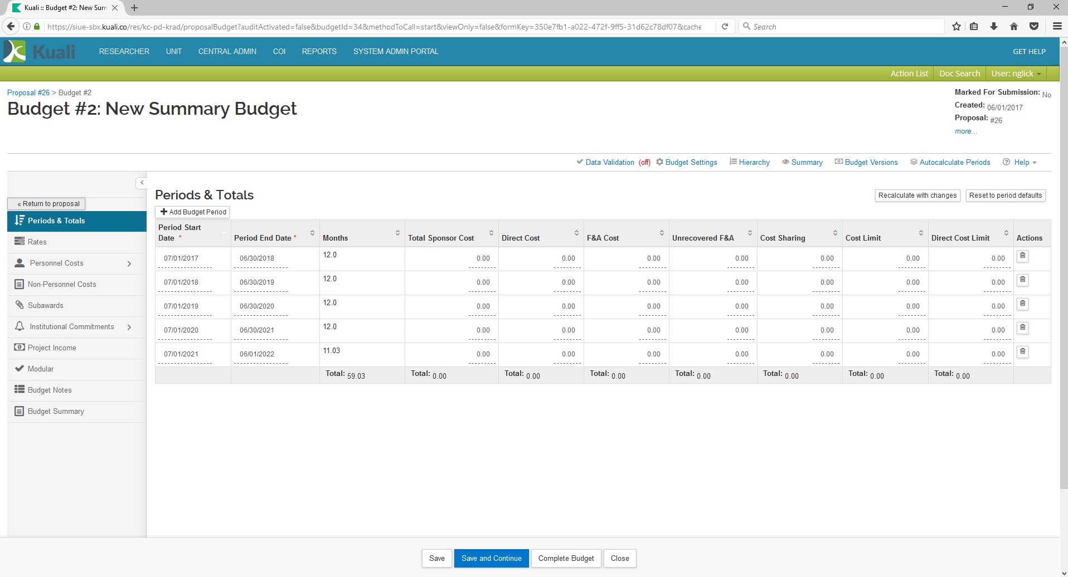
Task: Open the browser downloads arrow
Action: point(994,26)
